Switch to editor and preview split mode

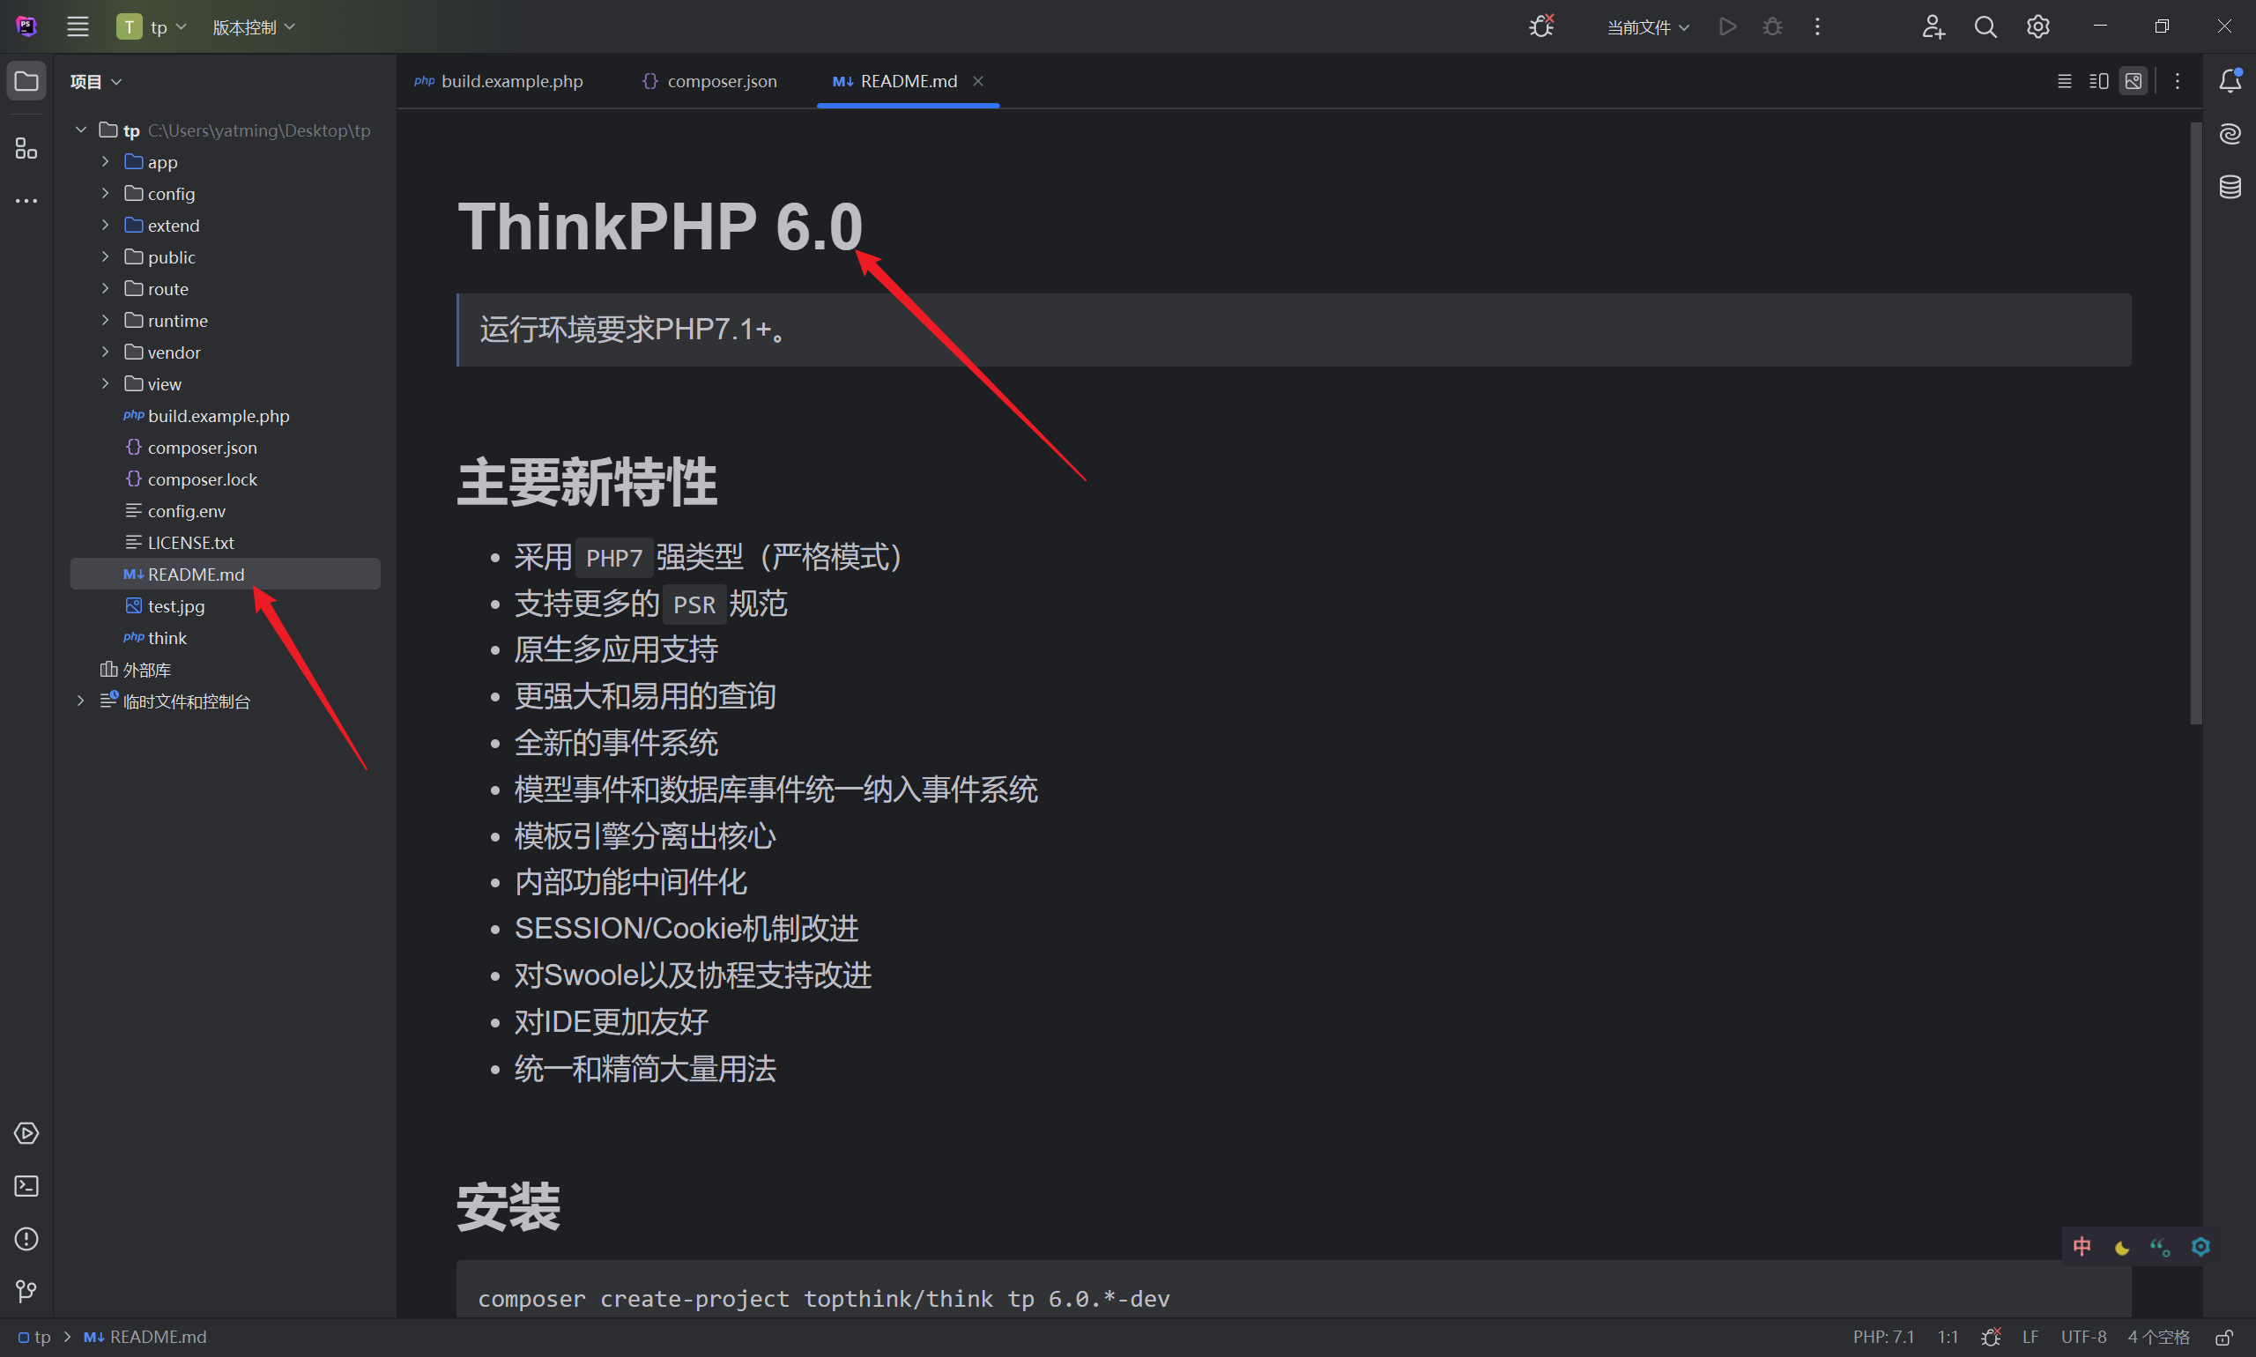tap(2099, 81)
